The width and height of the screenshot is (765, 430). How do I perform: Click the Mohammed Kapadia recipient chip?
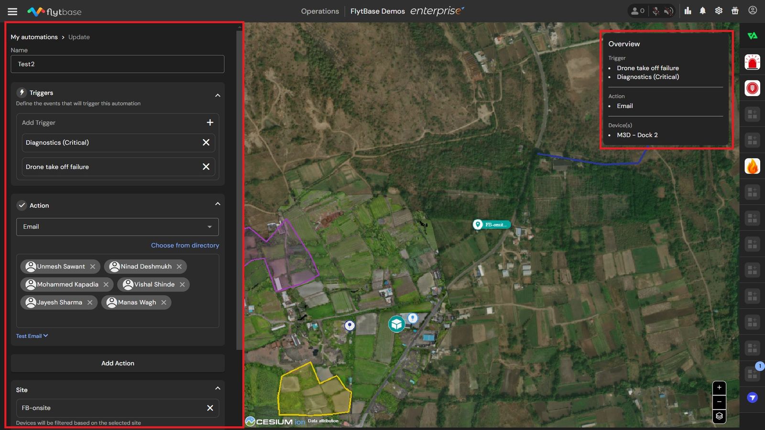(x=67, y=284)
